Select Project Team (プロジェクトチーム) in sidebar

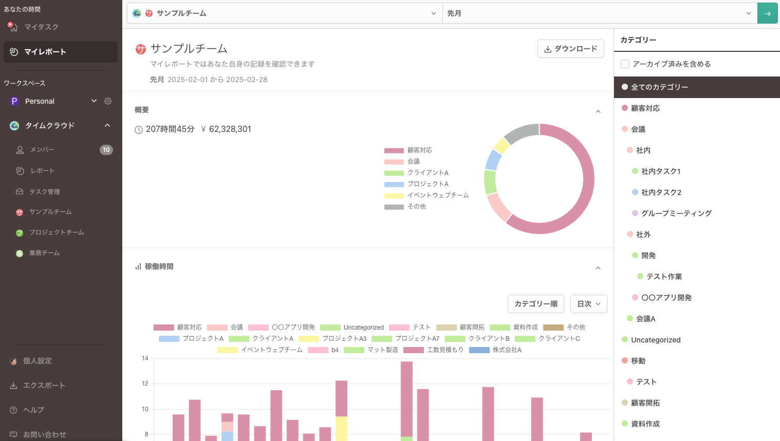pos(56,233)
